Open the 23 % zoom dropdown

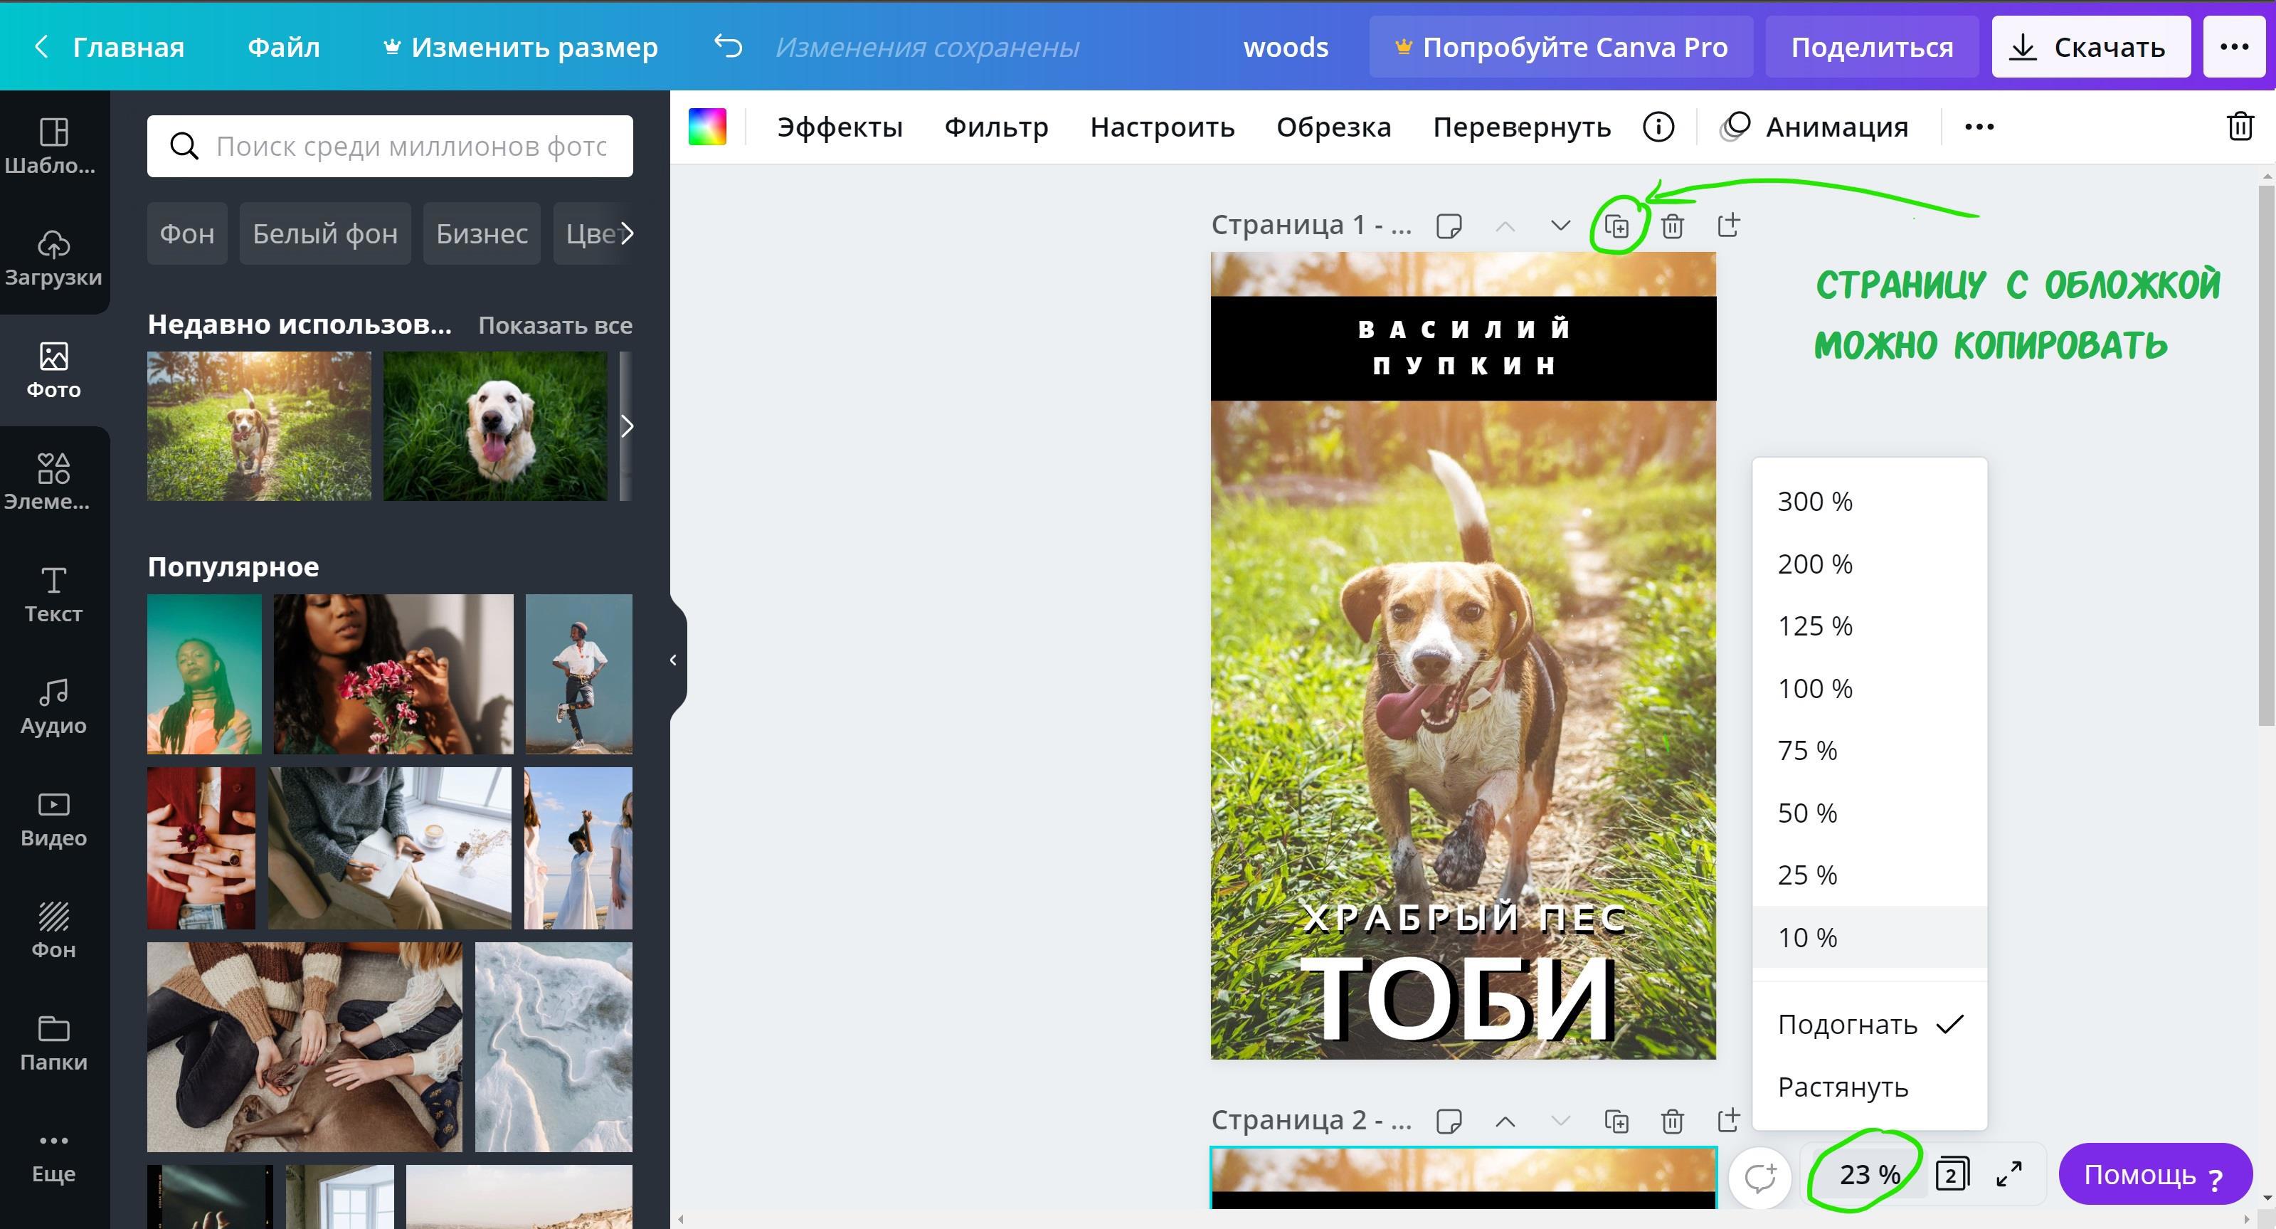(x=1869, y=1174)
